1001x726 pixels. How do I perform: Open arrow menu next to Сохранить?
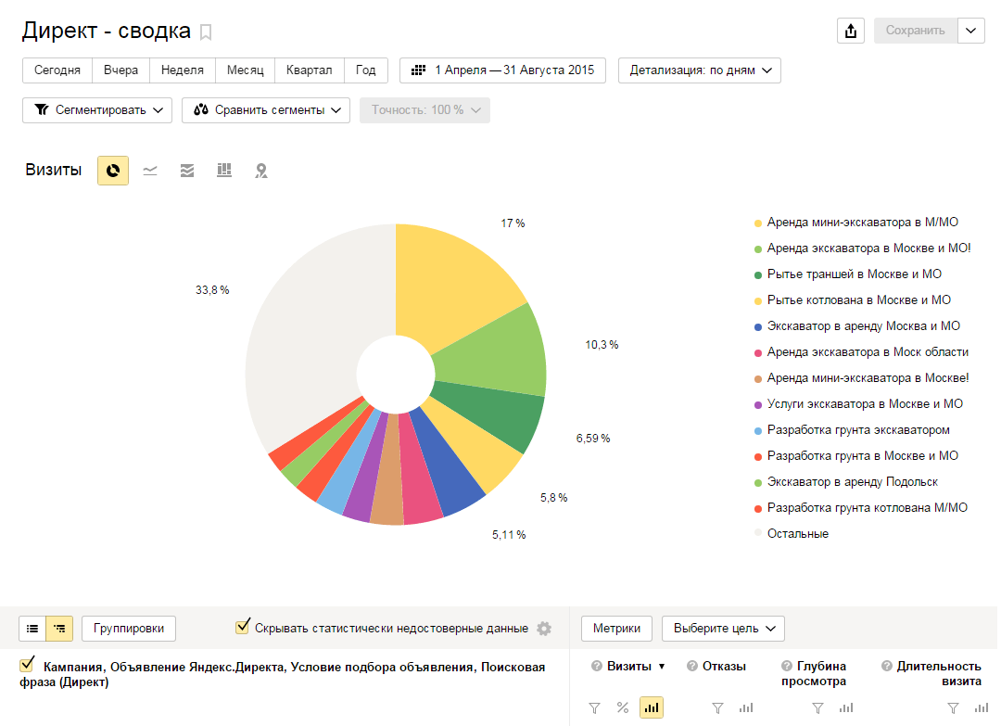[x=971, y=31]
